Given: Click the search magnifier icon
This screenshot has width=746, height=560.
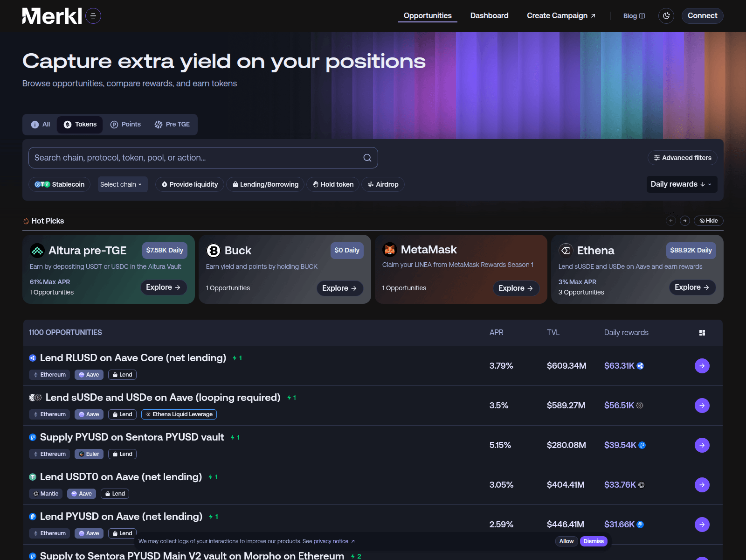Looking at the screenshot, I should pyautogui.click(x=367, y=158).
